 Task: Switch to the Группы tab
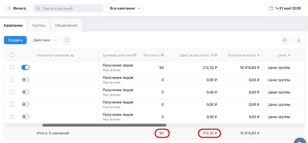point(39,25)
